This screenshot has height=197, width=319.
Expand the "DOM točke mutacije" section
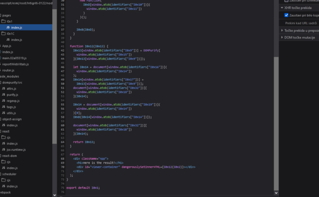282,37
